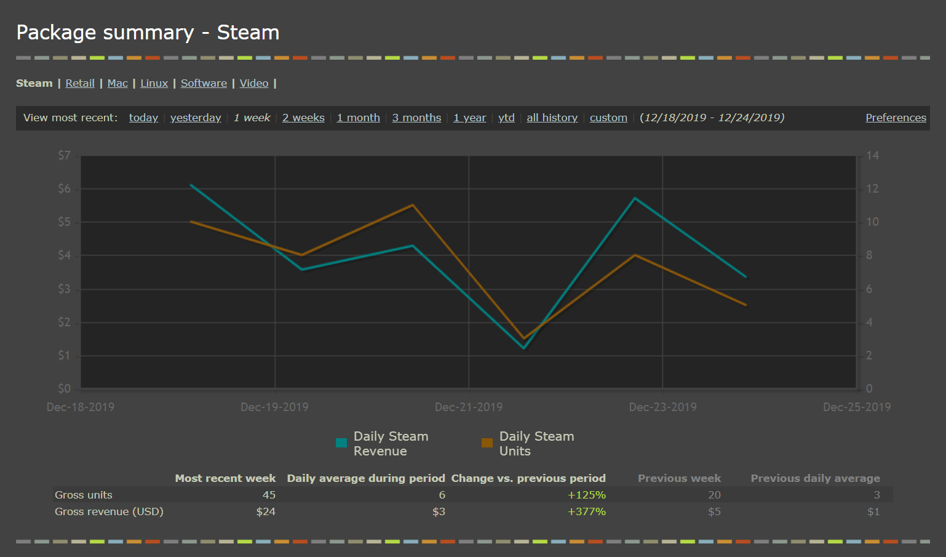
Task: Click the Dec-19-2019 axis label
Action: pyautogui.click(x=274, y=407)
